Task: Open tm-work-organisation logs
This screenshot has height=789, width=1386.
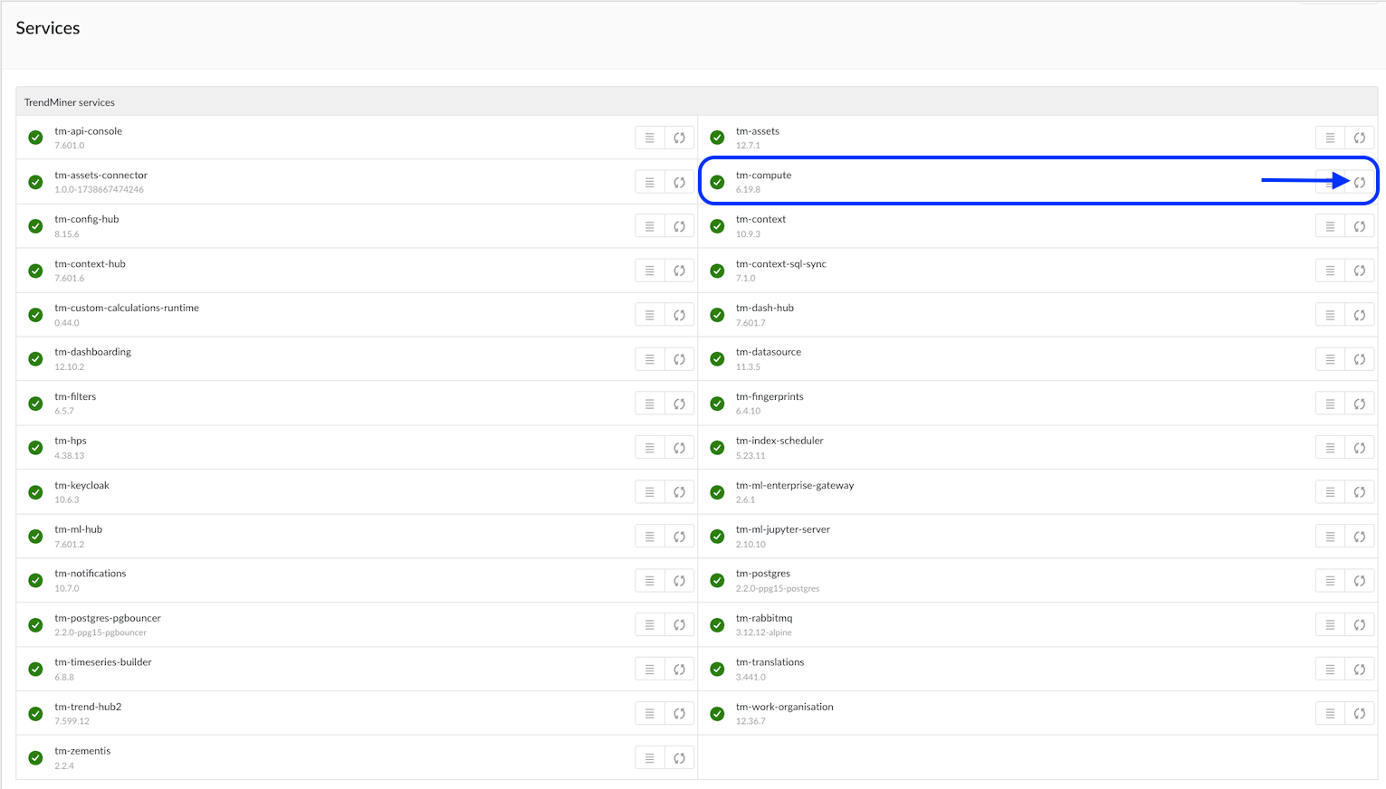Action: (x=1330, y=714)
